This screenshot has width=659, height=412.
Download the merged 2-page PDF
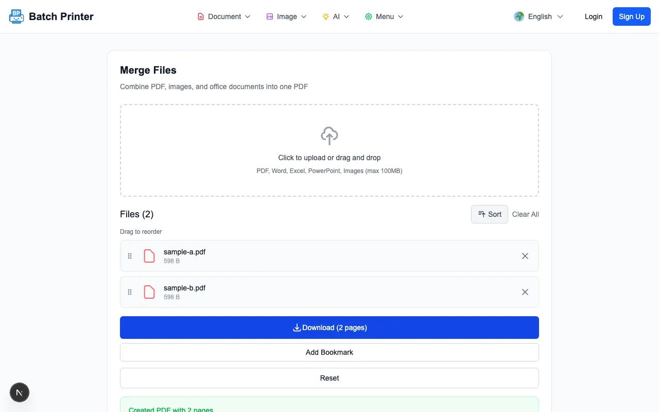click(x=329, y=328)
